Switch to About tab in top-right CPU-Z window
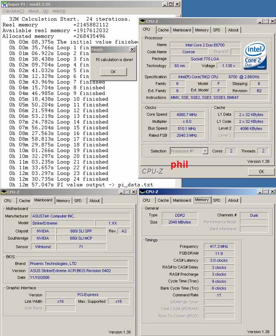276x336 pixels. tap(233, 30)
